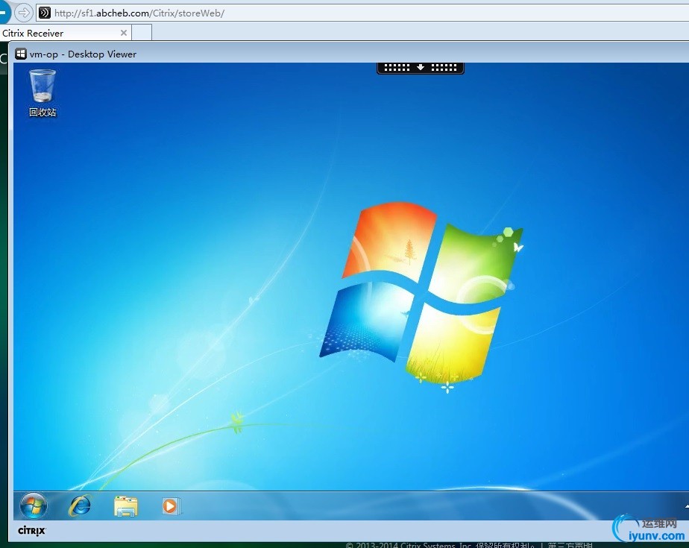The height and width of the screenshot is (548, 689).
Task: Launch Windows Media Player from taskbar
Action: click(171, 506)
